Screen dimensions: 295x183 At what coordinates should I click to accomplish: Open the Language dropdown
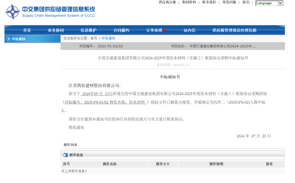click(x=269, y=3)
